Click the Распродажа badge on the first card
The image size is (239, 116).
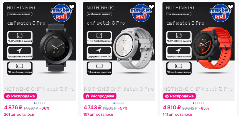[x=21, y=96]
